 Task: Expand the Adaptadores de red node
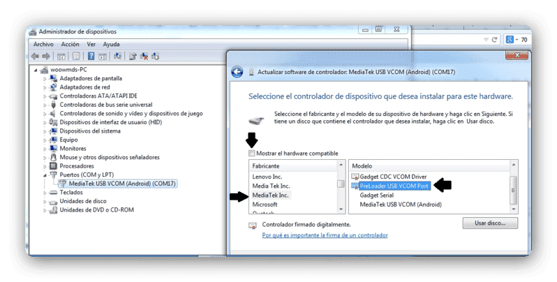(45, 87)
